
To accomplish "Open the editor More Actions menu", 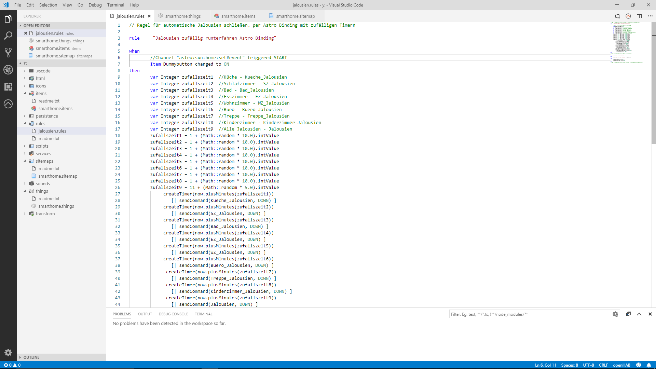I will [650, 16].
